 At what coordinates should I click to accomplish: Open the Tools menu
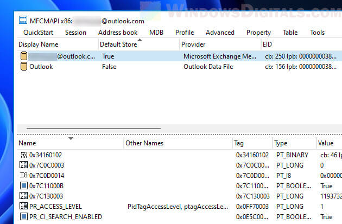point(318,33)
